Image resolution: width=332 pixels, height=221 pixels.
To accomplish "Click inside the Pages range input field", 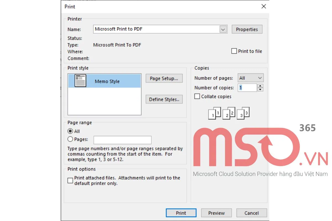I will 123,140.
